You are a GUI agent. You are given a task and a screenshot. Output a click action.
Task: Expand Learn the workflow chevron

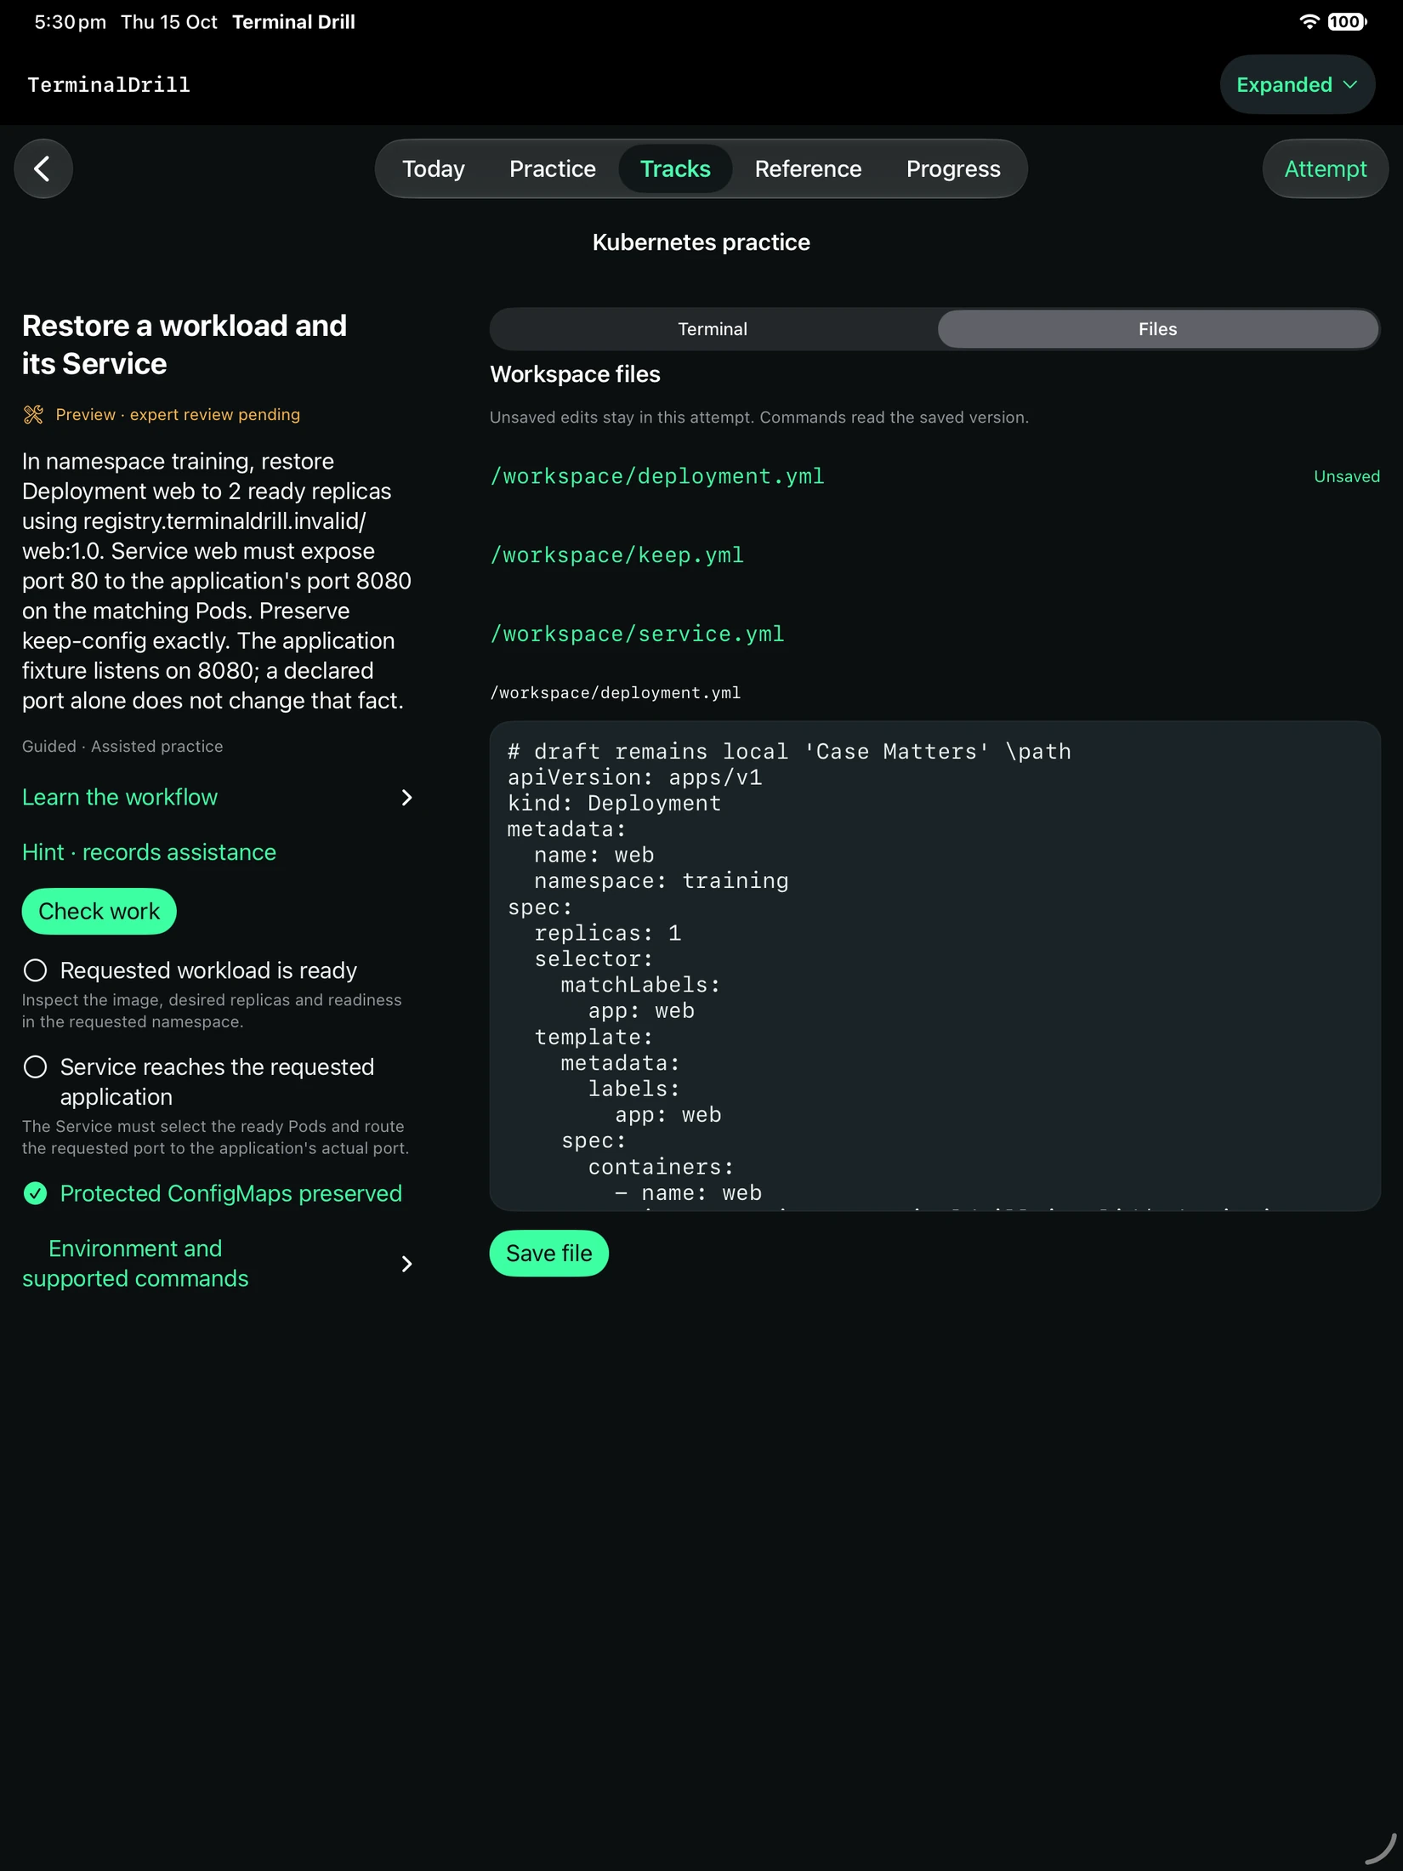coord(406,797)
